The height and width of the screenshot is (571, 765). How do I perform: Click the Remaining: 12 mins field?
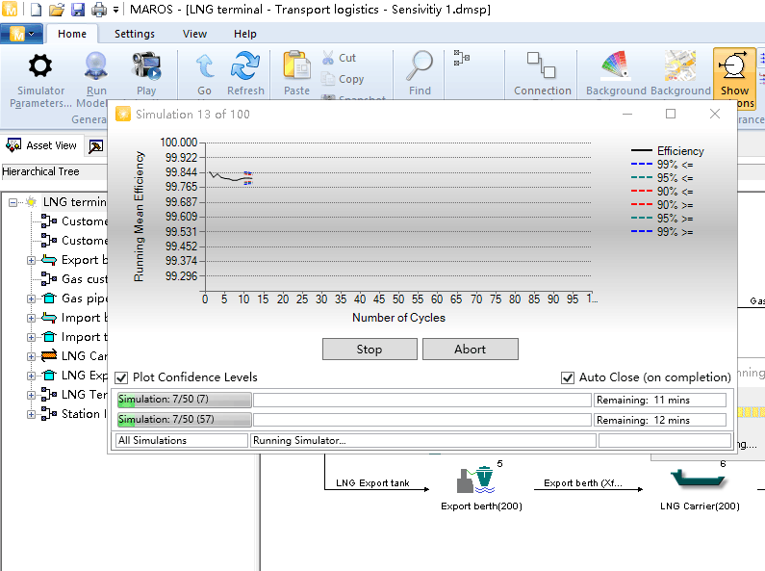659,420
